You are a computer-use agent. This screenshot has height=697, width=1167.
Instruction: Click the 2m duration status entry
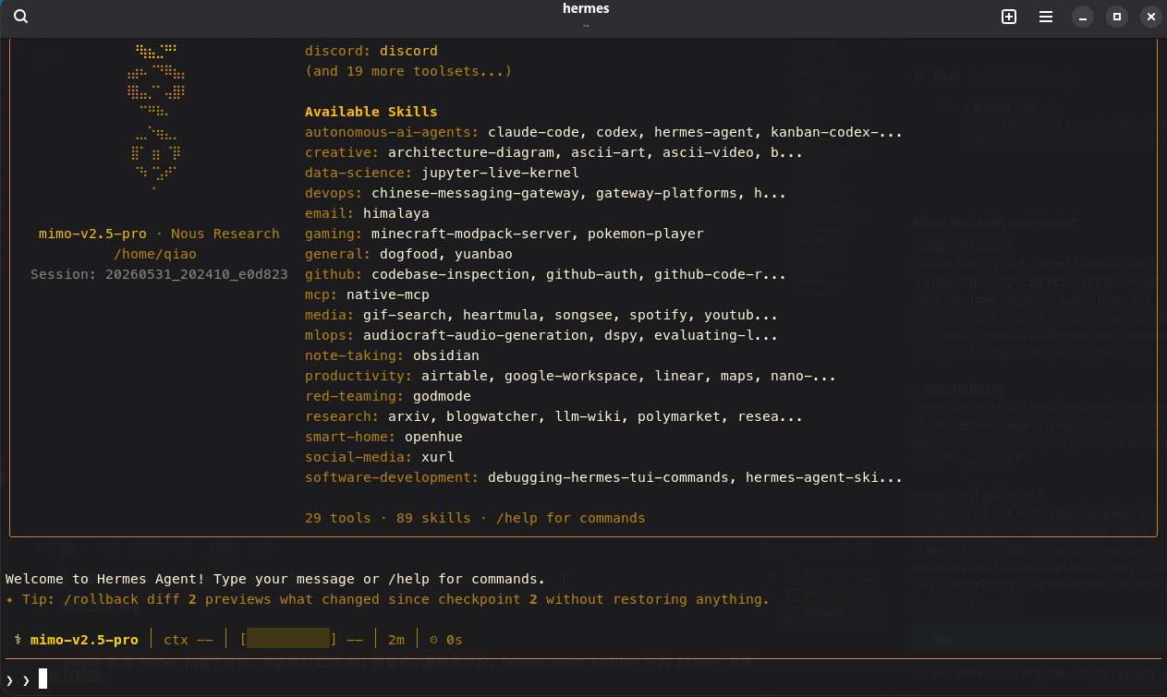(396, 639)
